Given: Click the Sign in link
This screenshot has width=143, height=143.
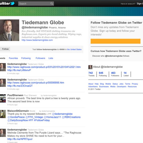Looking at the screenshot, I should pos(140,4).
